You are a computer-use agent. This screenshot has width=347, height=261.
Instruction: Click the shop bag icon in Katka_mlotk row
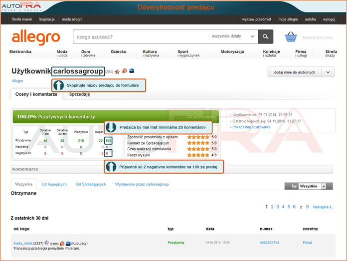click(62, 244)
